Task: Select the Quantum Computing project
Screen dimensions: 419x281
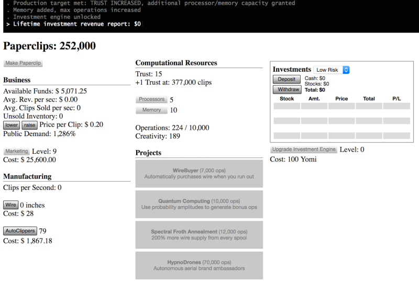Action: pyautogui.click(x=199, y=204)
